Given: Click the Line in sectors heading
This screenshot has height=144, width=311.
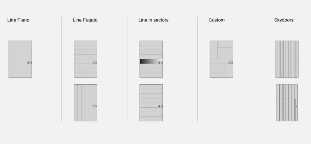Looking at the screenshot, I should (153, 20).
